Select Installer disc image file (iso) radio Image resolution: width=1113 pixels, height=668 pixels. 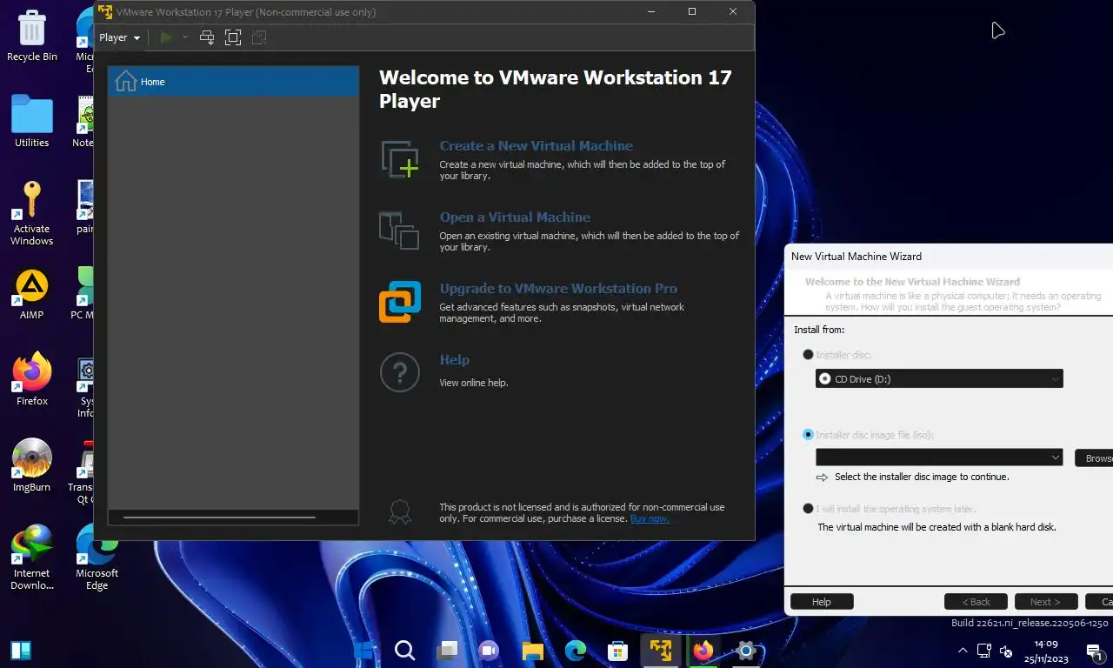point(809,435)
